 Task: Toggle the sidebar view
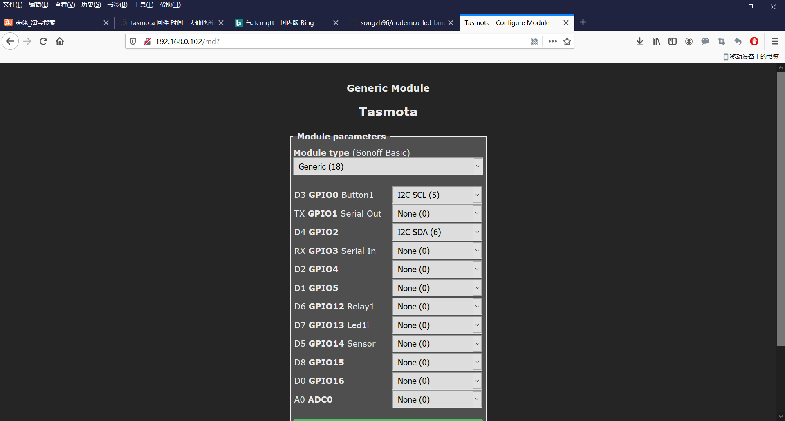click(673, 41)
